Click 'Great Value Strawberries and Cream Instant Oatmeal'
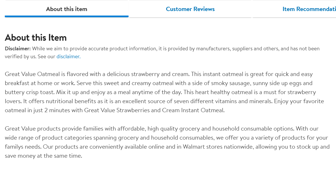This screenshot has width=336, height=169. [x=154, y=110]
